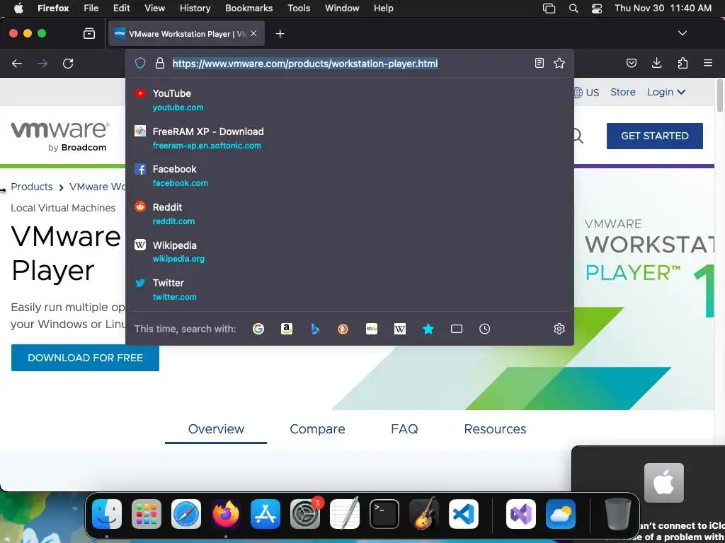Select the FreeRAM XP - Download suggestion

pyautogui.click(x=350, y=138)
